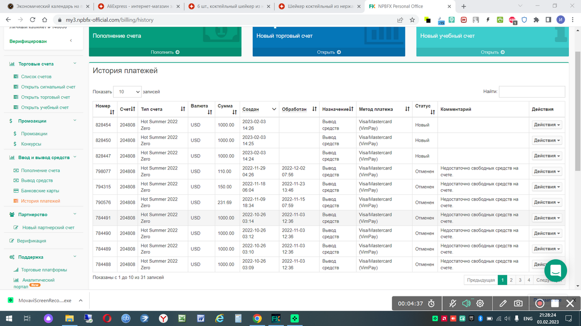
Task: Open Excel from the taskbar
Action: 182,318
